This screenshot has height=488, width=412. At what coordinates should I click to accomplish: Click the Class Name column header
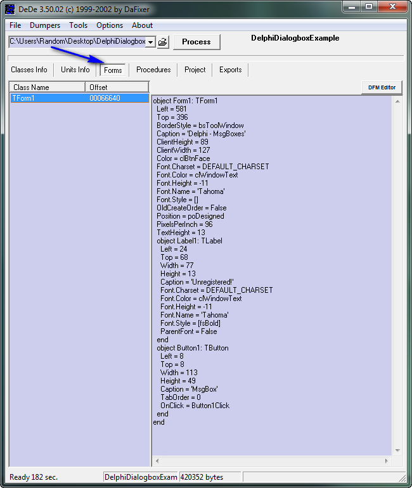click(48, 87)
